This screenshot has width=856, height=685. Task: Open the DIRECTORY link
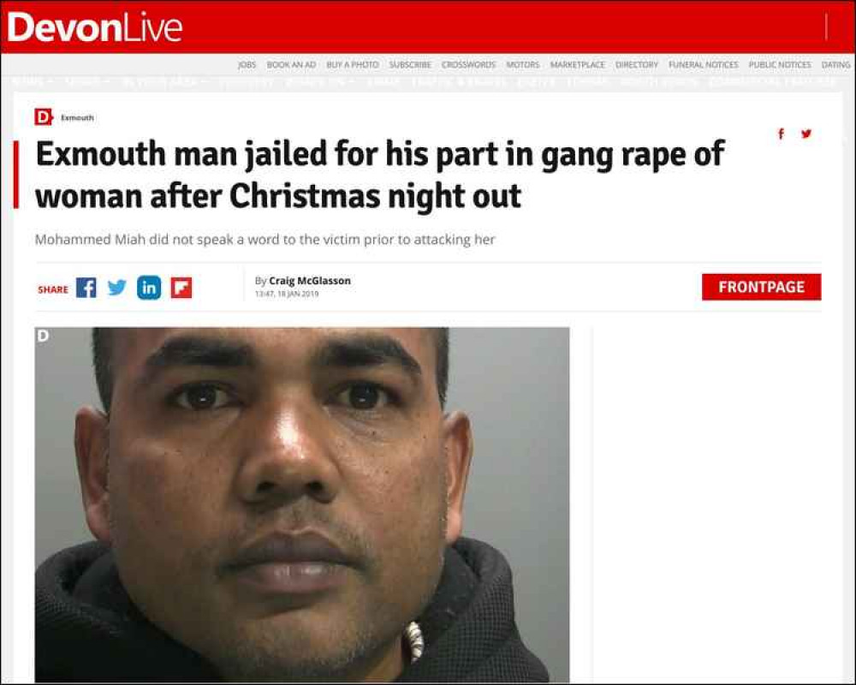637,64
